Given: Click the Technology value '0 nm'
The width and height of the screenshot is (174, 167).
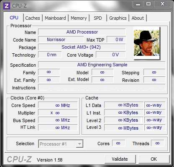Looking at the screenshot, I should tap(50, 55).
